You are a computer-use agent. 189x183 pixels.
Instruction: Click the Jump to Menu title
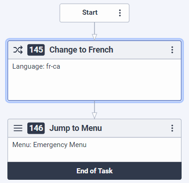76,128
